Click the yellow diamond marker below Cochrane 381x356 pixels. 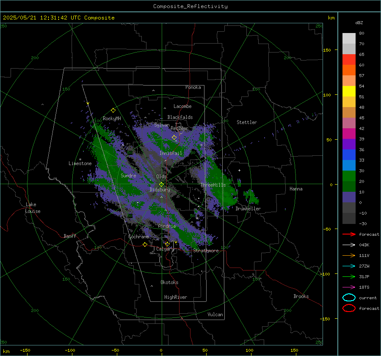click(x=145, y=244)
